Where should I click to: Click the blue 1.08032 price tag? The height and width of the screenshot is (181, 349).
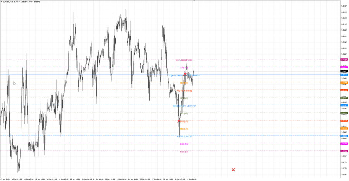point(344,136)
